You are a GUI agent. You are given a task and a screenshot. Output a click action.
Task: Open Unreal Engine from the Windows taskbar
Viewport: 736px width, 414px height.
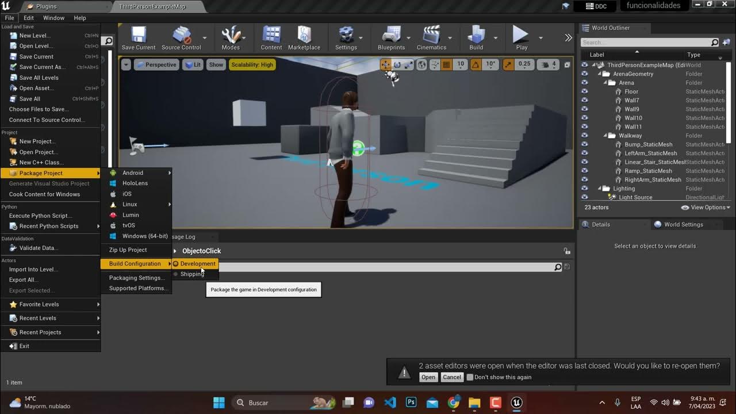516,402
